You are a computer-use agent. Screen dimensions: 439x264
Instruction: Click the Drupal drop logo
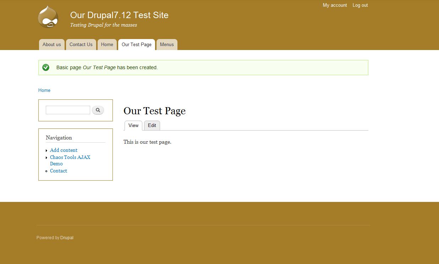48,17
